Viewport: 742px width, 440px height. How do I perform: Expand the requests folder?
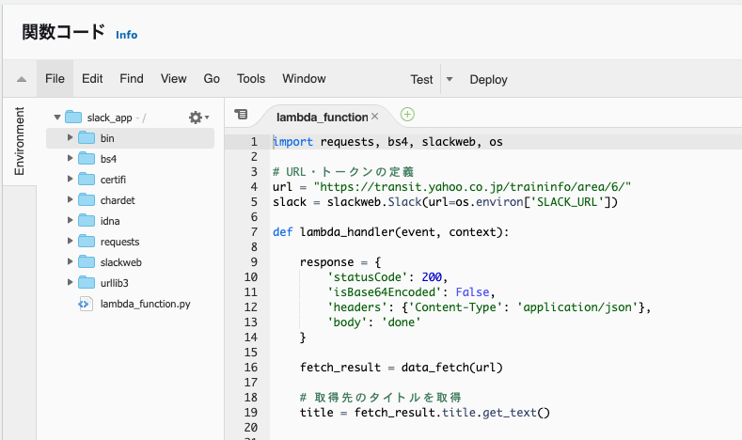click(x=70, y=241)
